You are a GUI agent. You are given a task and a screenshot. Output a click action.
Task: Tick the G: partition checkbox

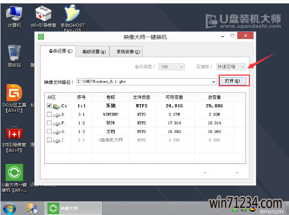[49, 131]
